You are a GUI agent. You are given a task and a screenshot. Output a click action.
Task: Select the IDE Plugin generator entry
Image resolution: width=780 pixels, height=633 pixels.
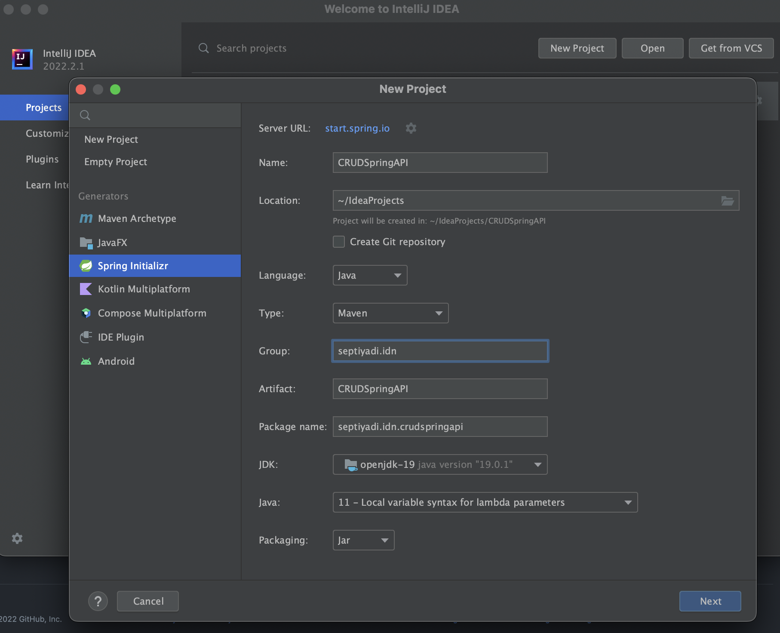pos(155,337)
